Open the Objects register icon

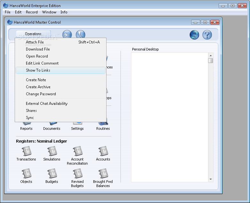[x=26, y=174]
